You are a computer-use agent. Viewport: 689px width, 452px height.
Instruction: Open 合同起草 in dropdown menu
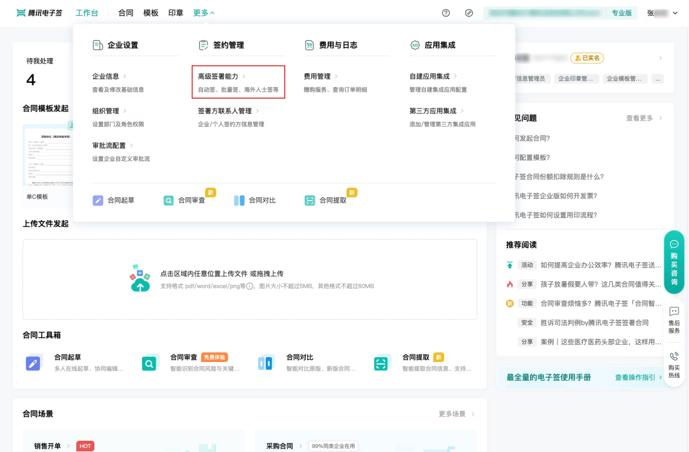pyautogui.click(x=114, y=201)
